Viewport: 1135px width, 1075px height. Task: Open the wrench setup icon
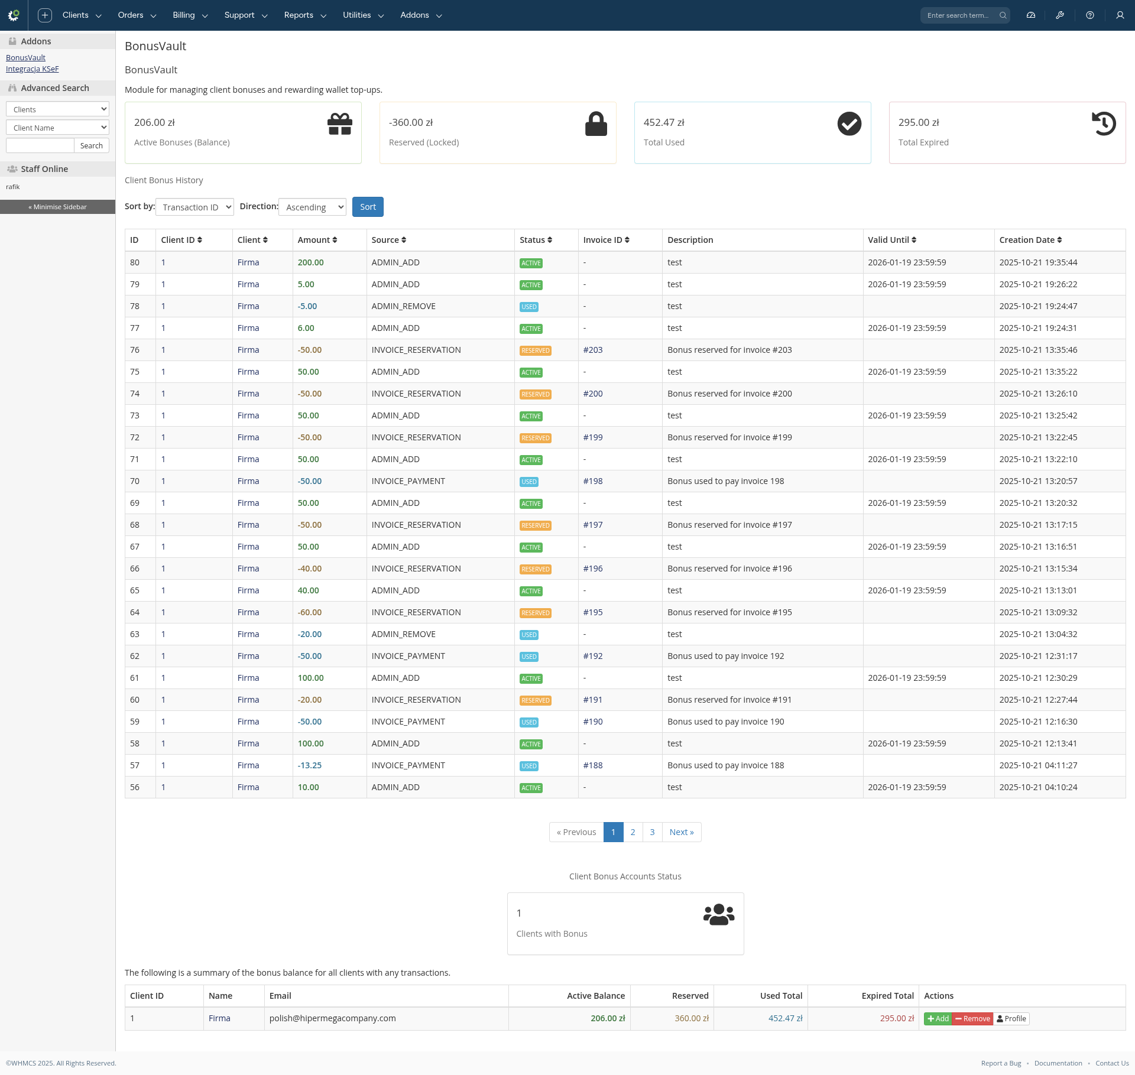[1060, 15]
